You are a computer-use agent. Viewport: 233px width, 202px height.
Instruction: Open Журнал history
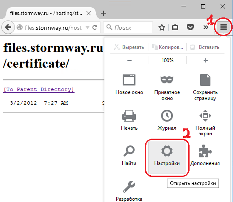coord(167,120)
